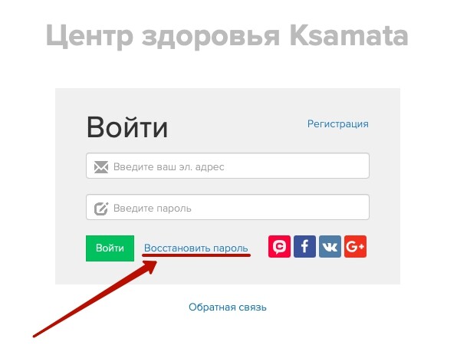
Task: Click the red arrow annotation
Action: pyautogui.click(x=95, y=299)
